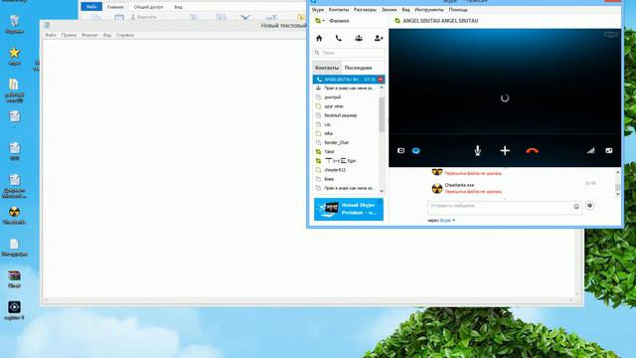Click the chat history scrollbar down arrow
The height and width of the screenshot is (358, 636).
click(618, 195)
